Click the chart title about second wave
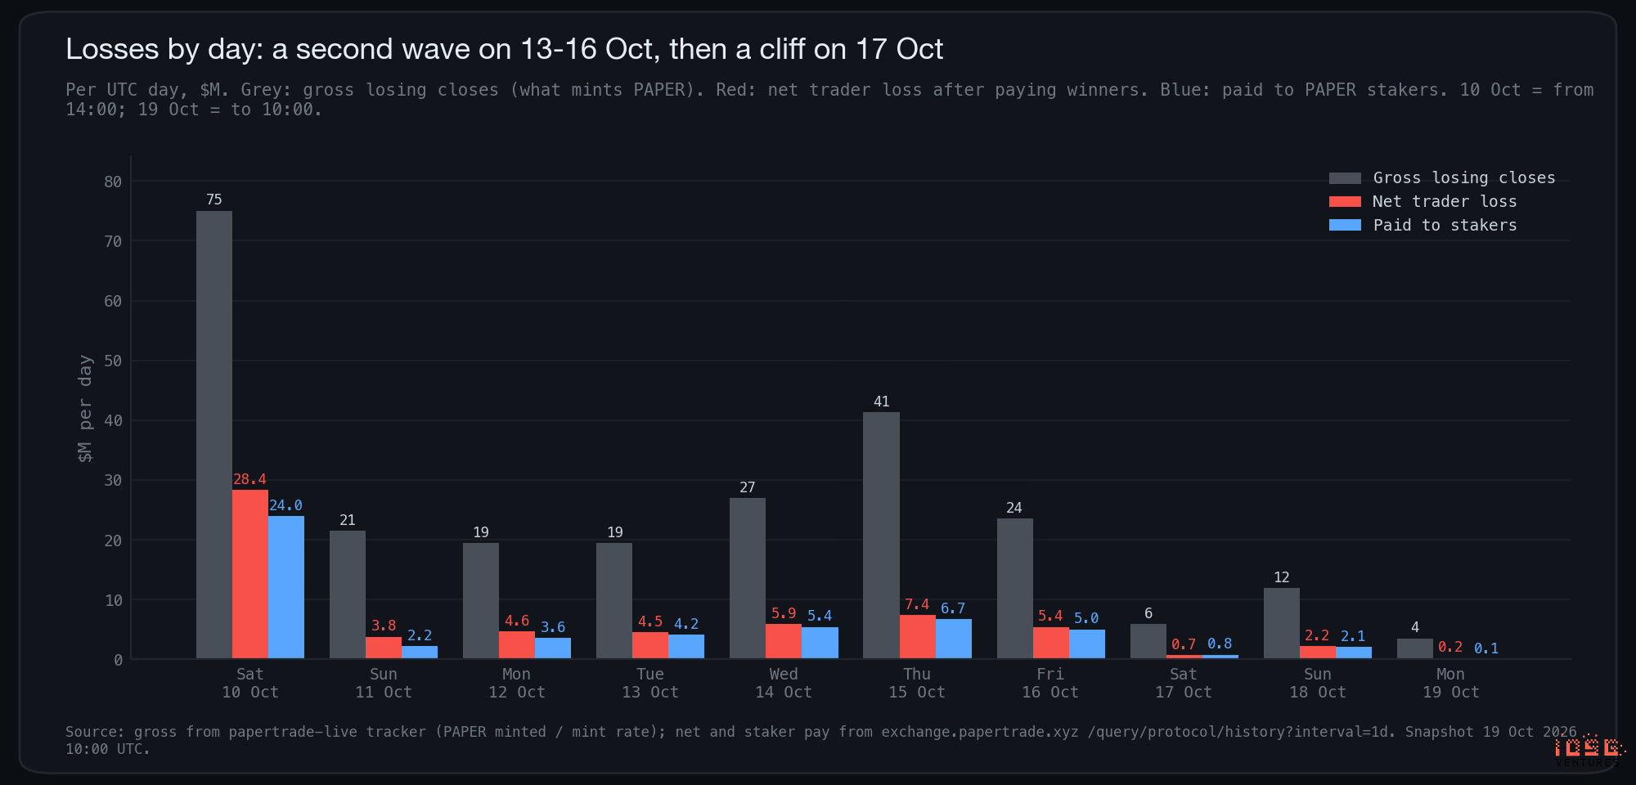 [505, 49]
